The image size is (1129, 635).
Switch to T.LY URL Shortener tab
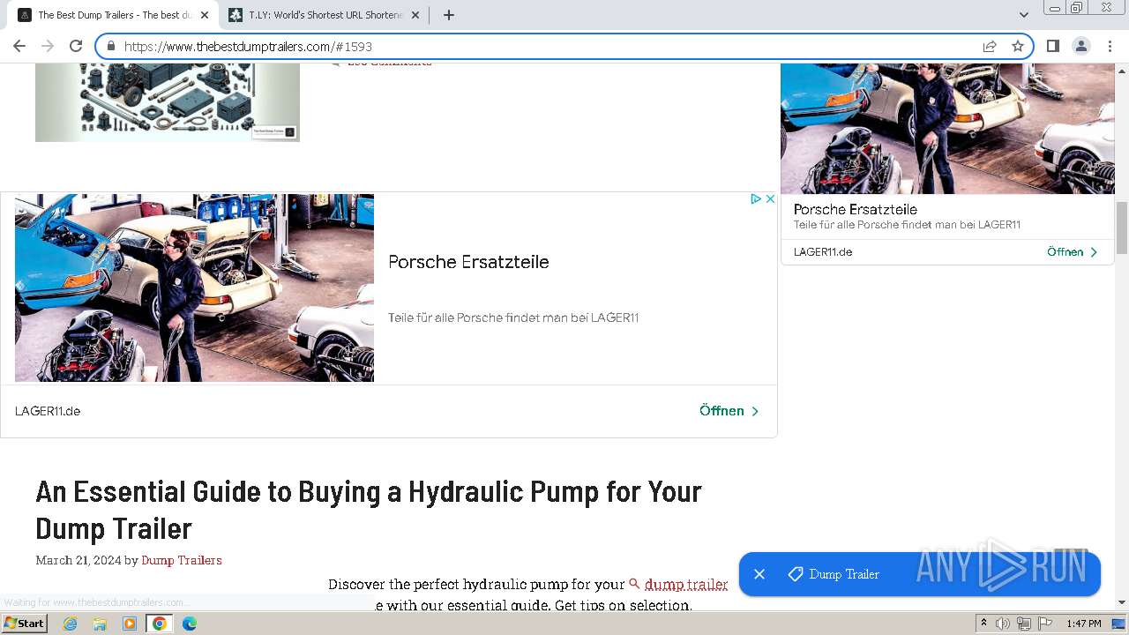pyautogui.click(x=325, y=15)
